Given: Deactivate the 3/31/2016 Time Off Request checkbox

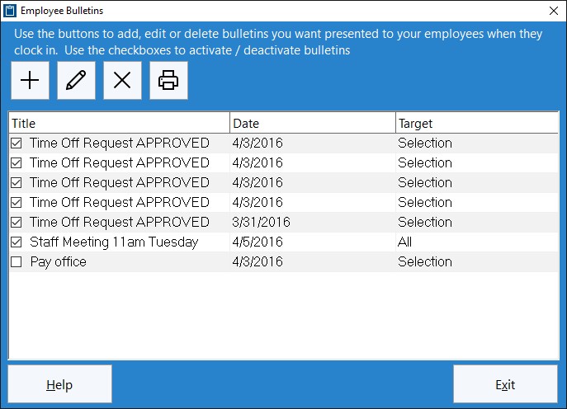Looking at the screenshot, I should point(17,222).
